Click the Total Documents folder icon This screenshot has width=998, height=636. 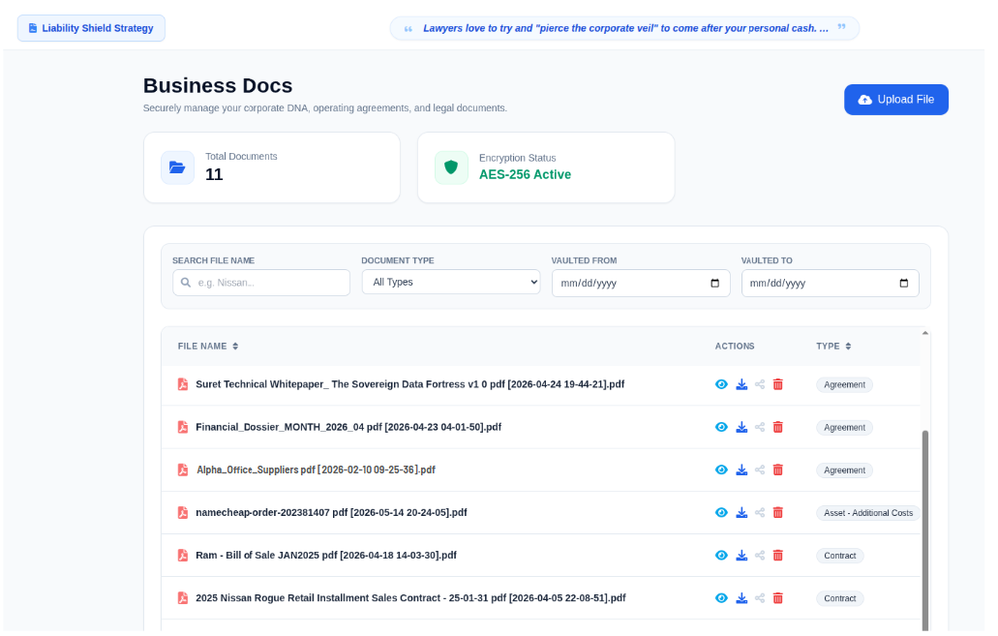pyautogui.click(x=177, y=167)
